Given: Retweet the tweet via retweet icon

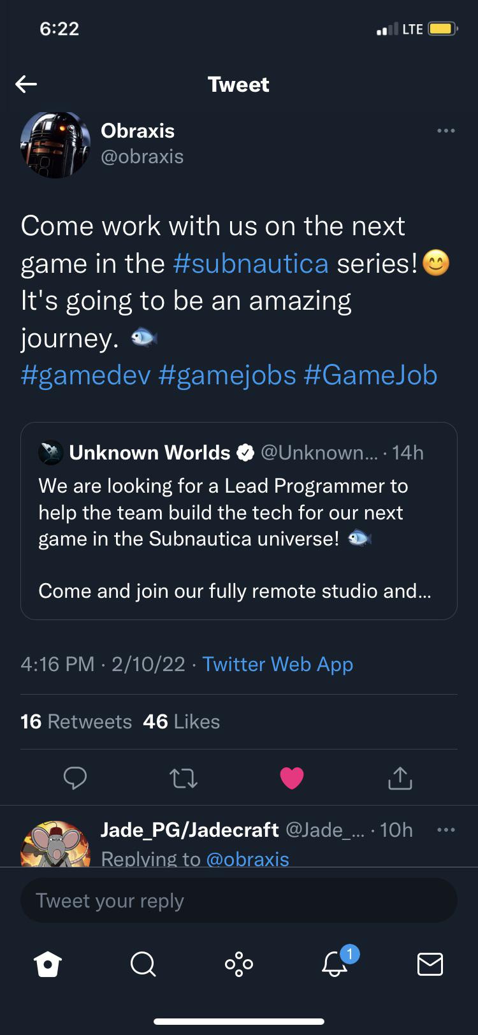Looking at the screenshot, I should 184,778.
